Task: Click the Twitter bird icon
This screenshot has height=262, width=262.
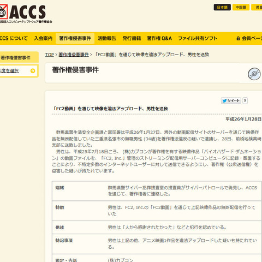Action: pos(224,100)
